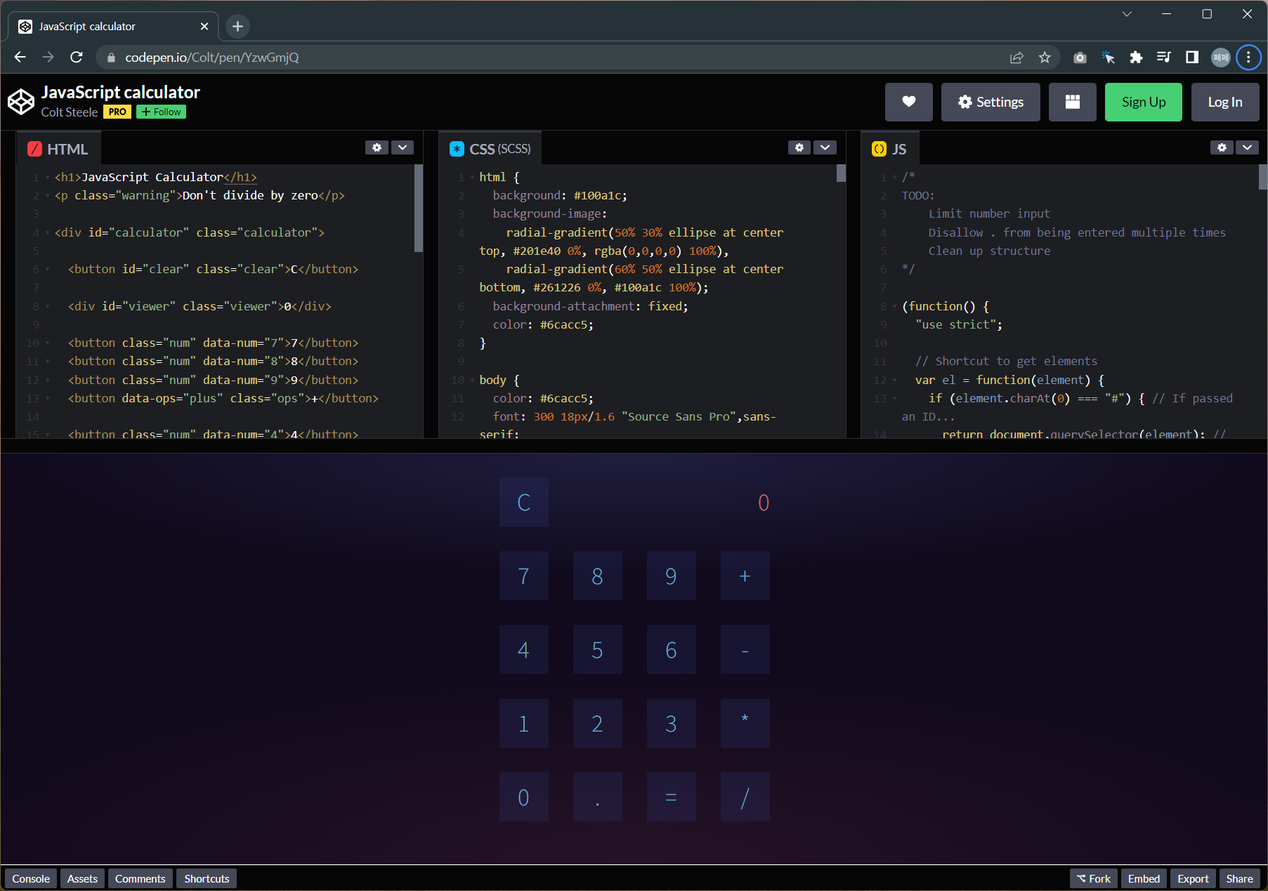Image resolution: width=1268 pixels, height=891 pixels.
Task: Collapse the fold arrow at JS line 8
Action: point(894,306)
